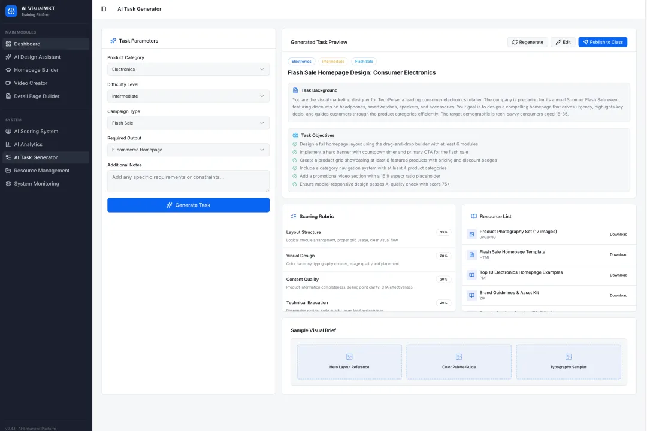Click the Task Objectives target icon

tap(295, 135)
